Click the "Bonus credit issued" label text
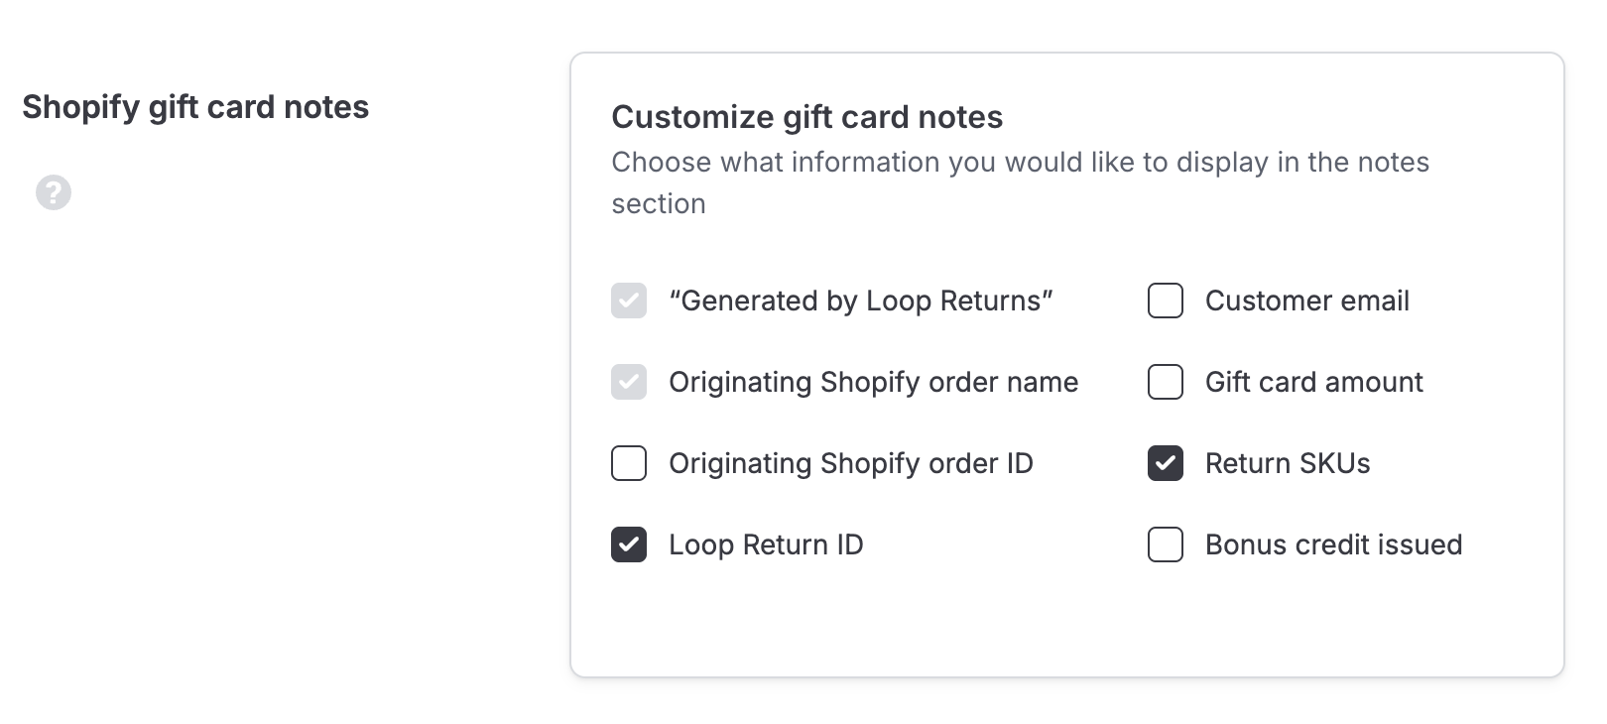Viewport: 1607px width, 724px height. (x=1334, y=544)
